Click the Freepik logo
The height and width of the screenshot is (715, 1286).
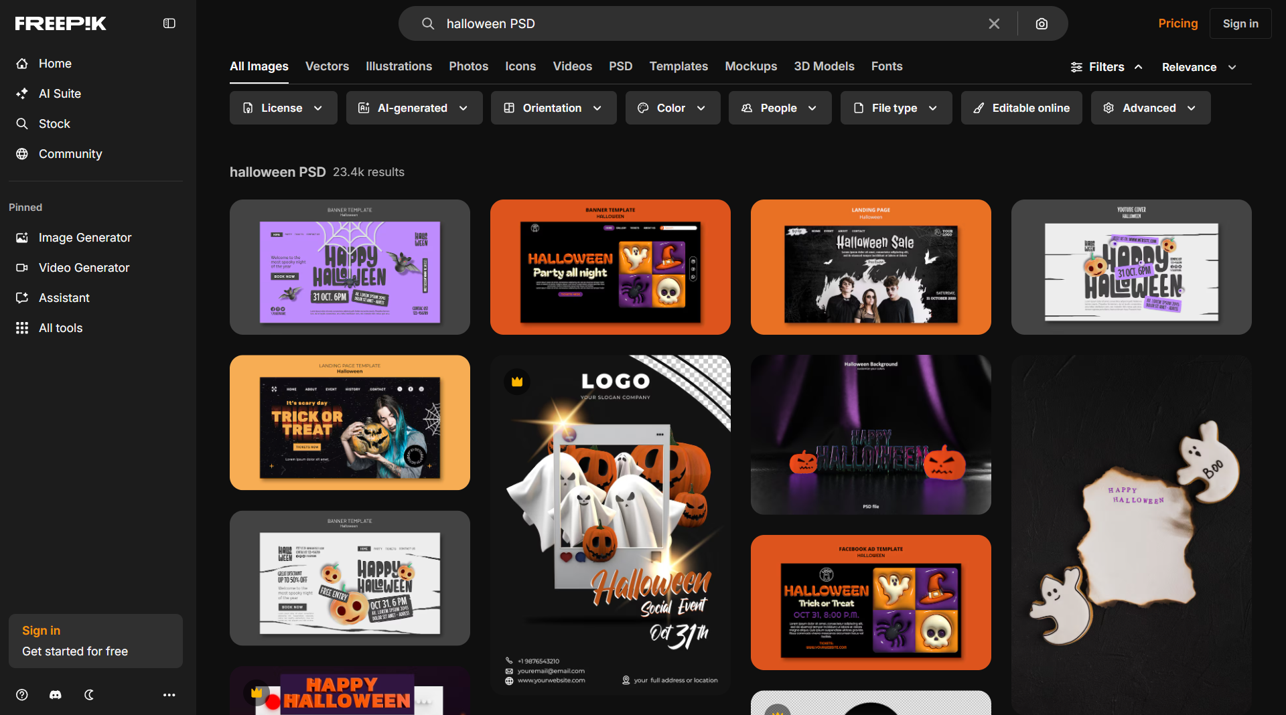[61, 23]
